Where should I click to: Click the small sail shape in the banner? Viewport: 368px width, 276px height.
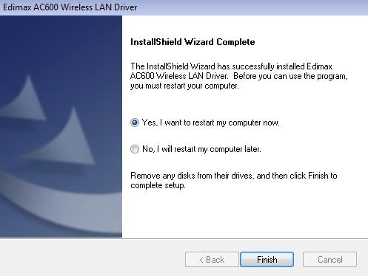pyautogui.click(x=24, y=100)
